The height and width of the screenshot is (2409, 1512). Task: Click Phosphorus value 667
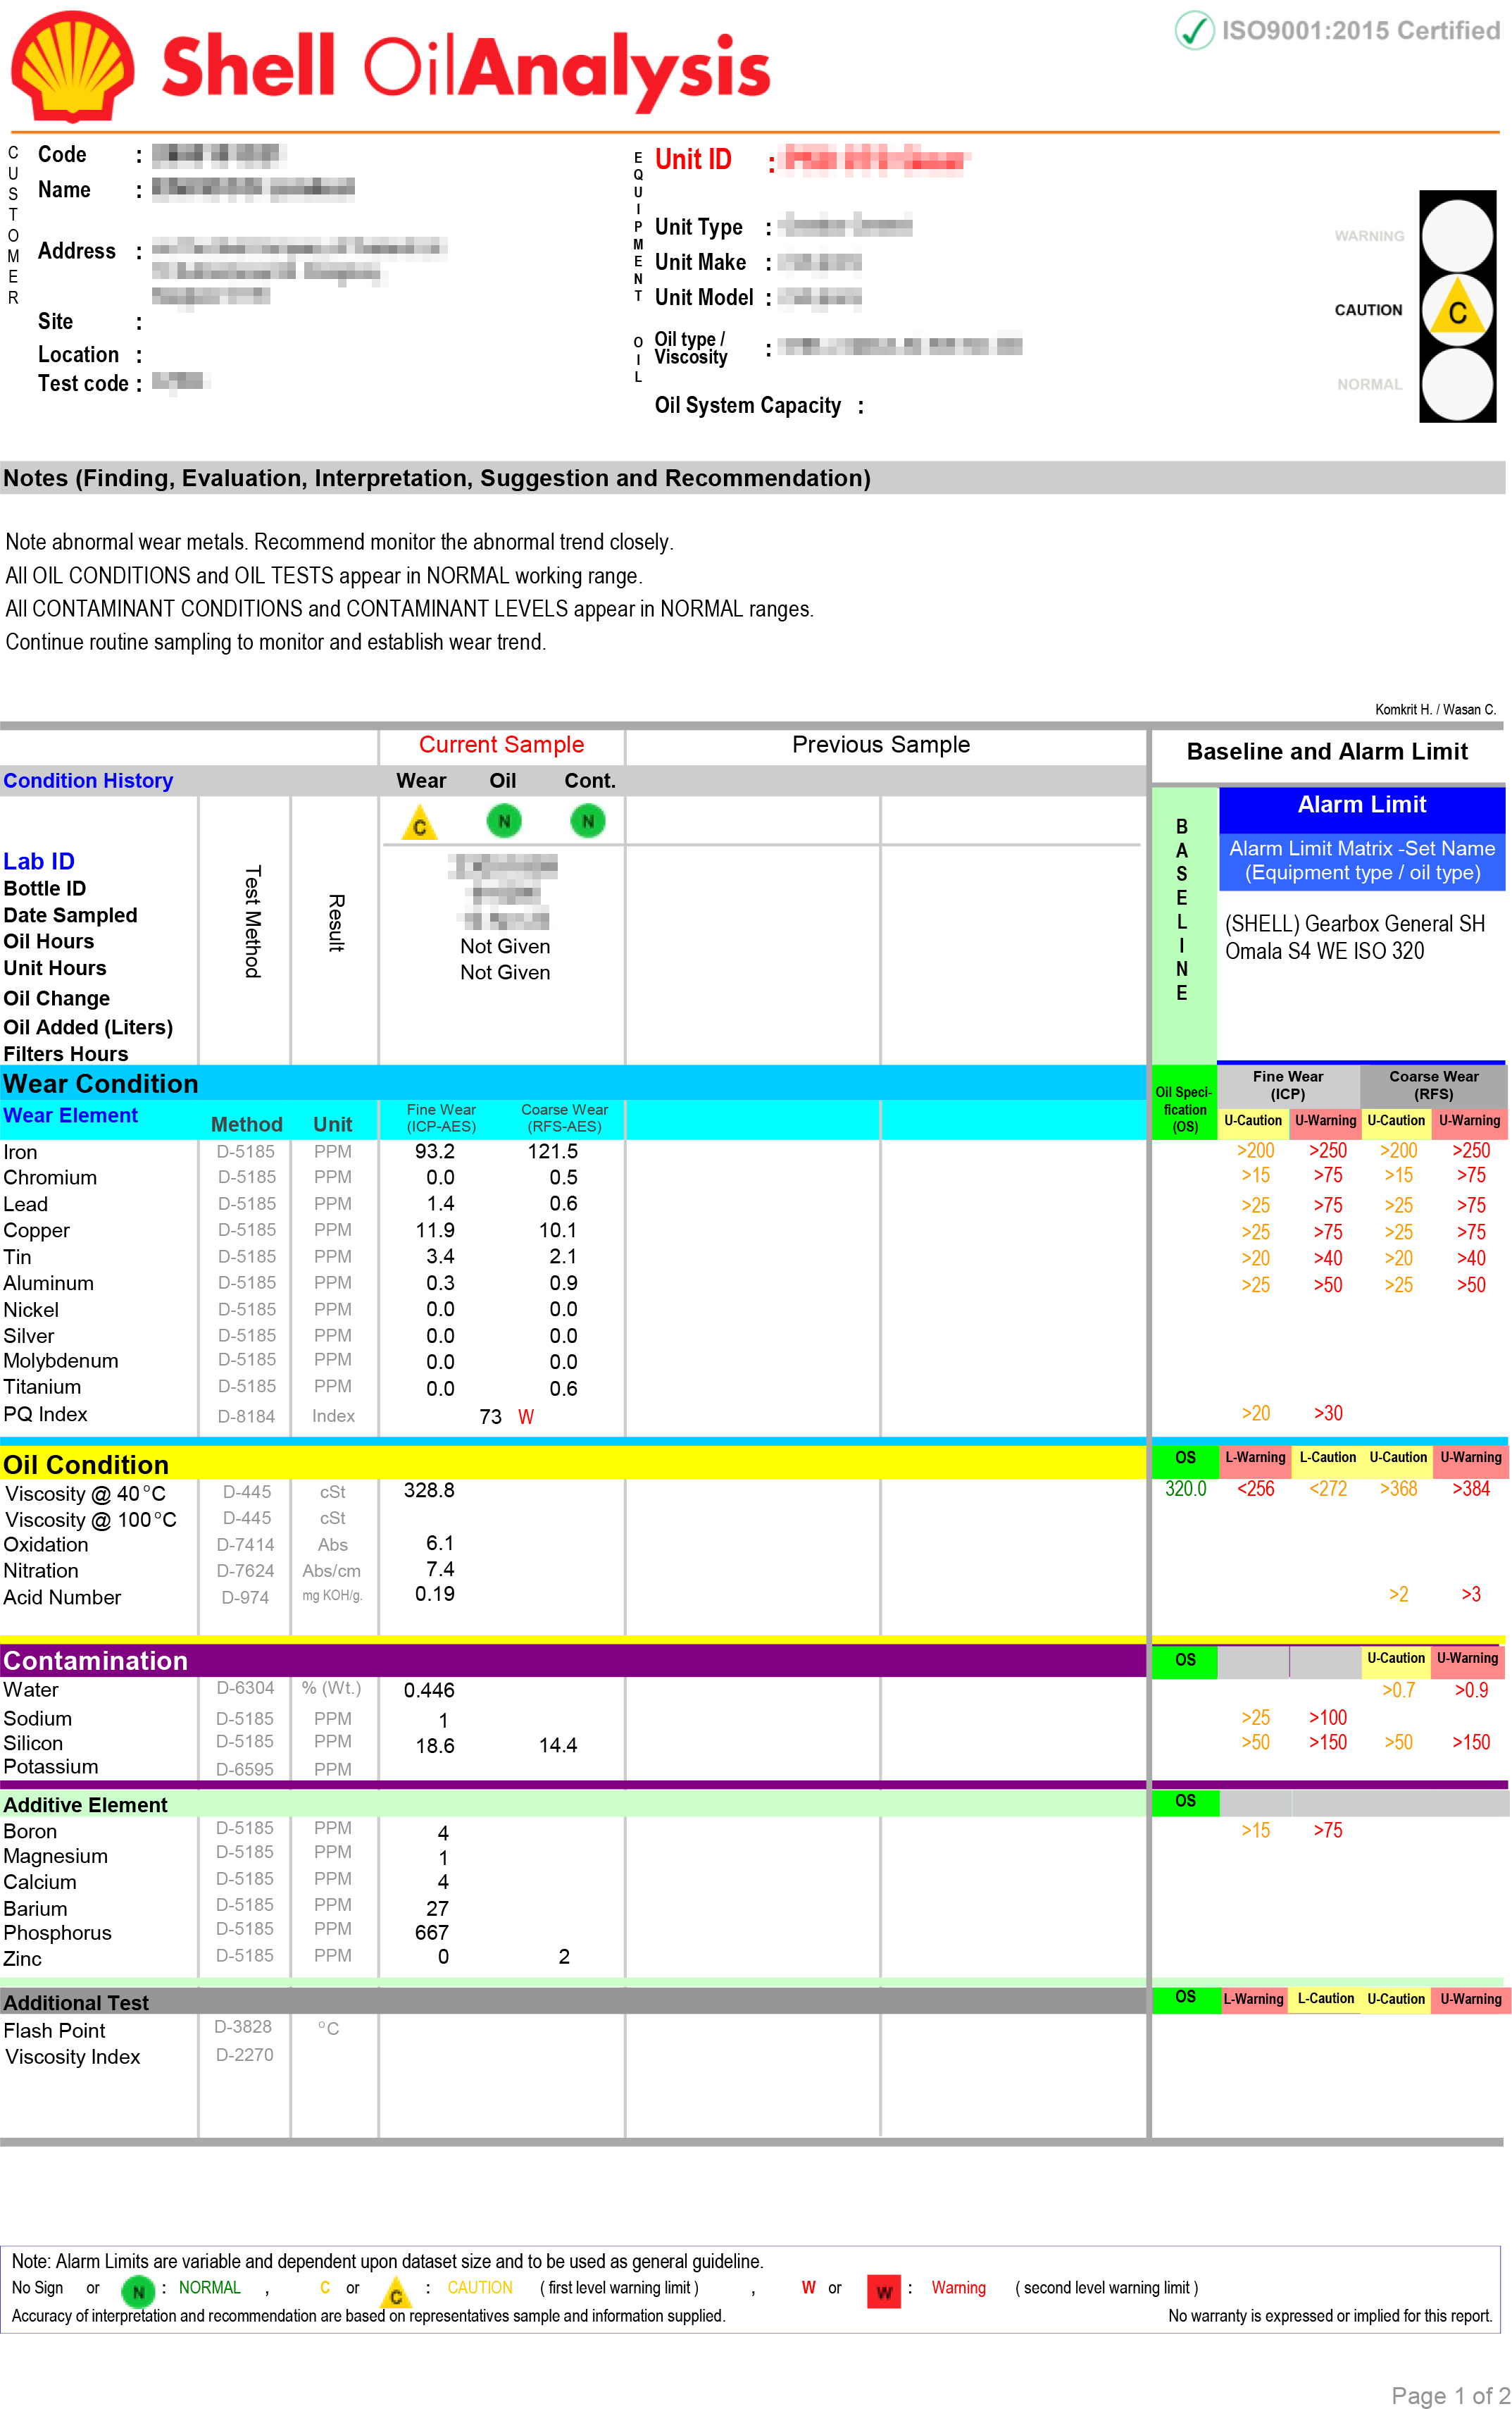[x=432, y=1933]
